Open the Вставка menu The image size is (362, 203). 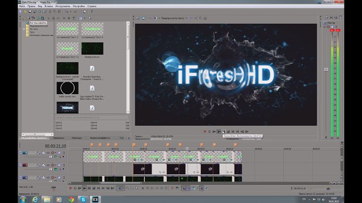tap(49, 6)
